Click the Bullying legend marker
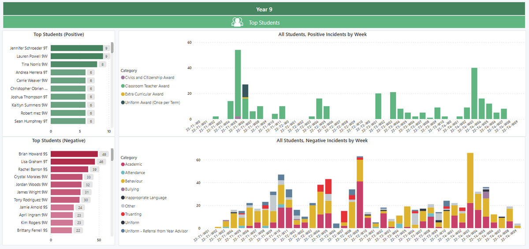The width and height of the screenshot is (529, 249). [123, 190]
